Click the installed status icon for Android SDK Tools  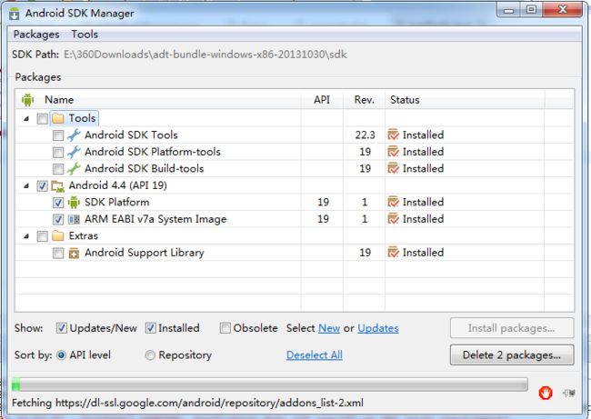393,135
